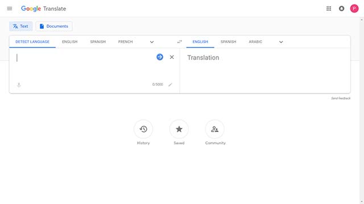Click the blue translate arrow button
Screen dimensions: 364x204
pos(160,57)
